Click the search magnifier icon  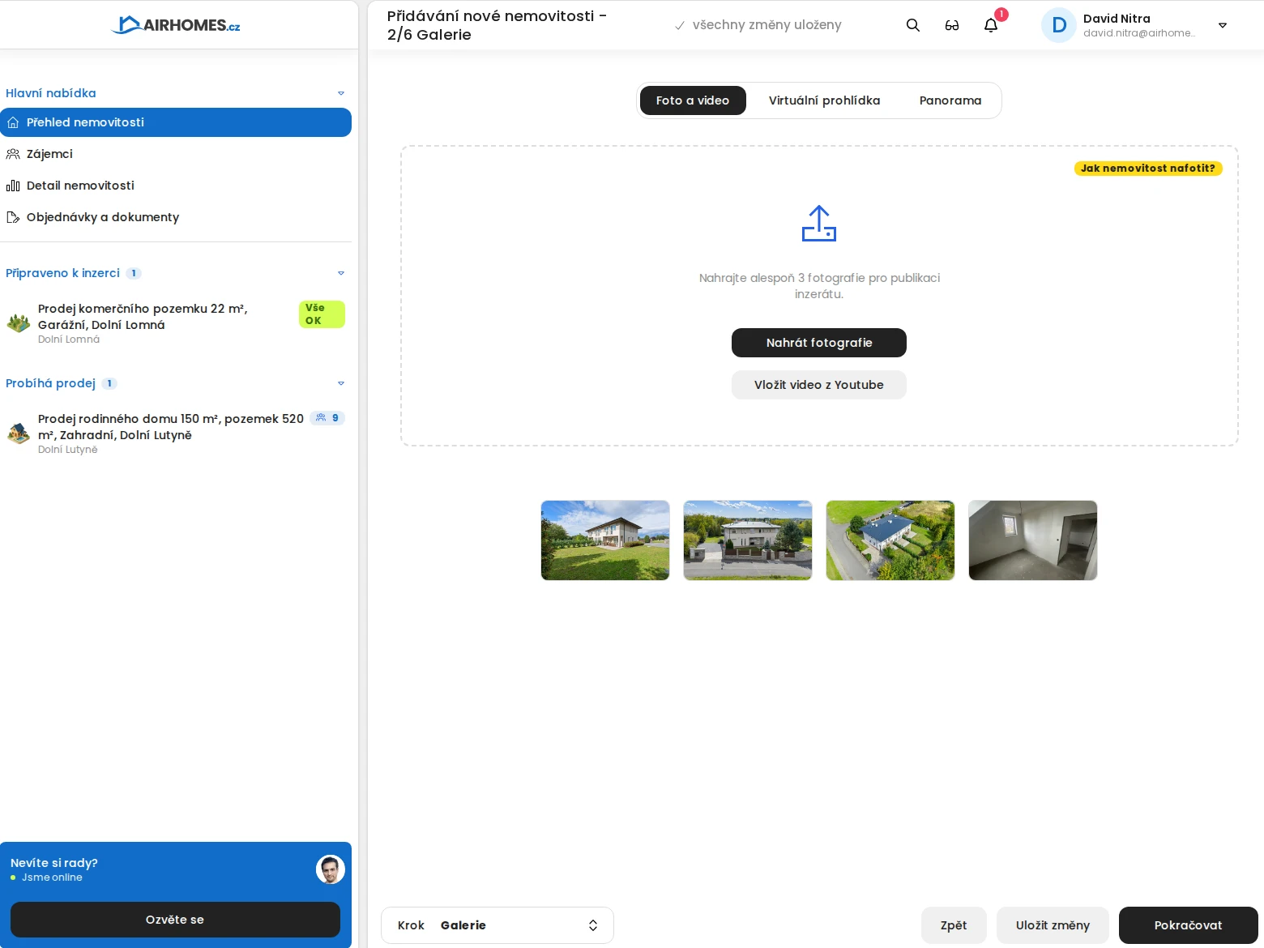(x=912, y=25)
